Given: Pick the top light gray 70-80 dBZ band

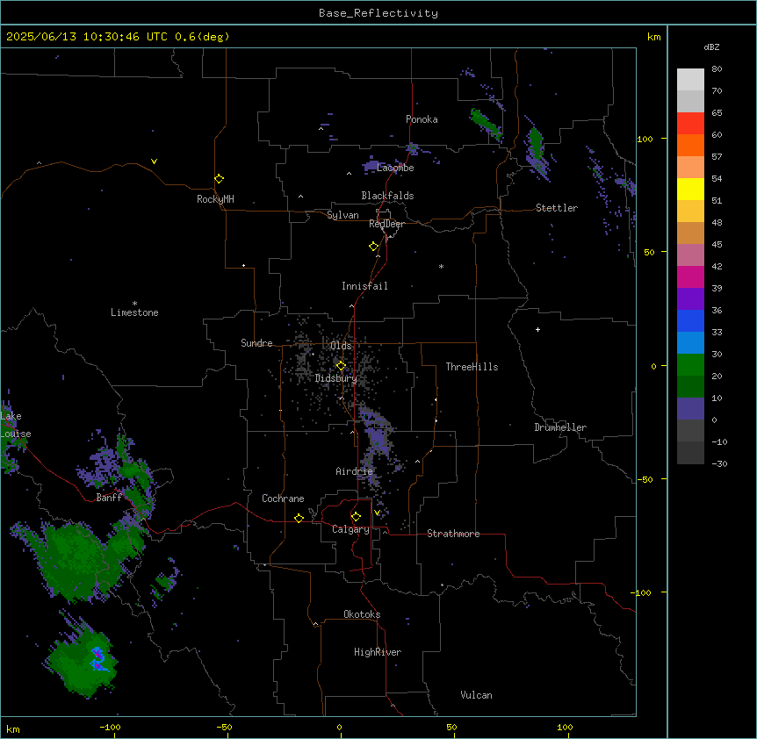Looking at the screenshot, I should coord(690,80).
